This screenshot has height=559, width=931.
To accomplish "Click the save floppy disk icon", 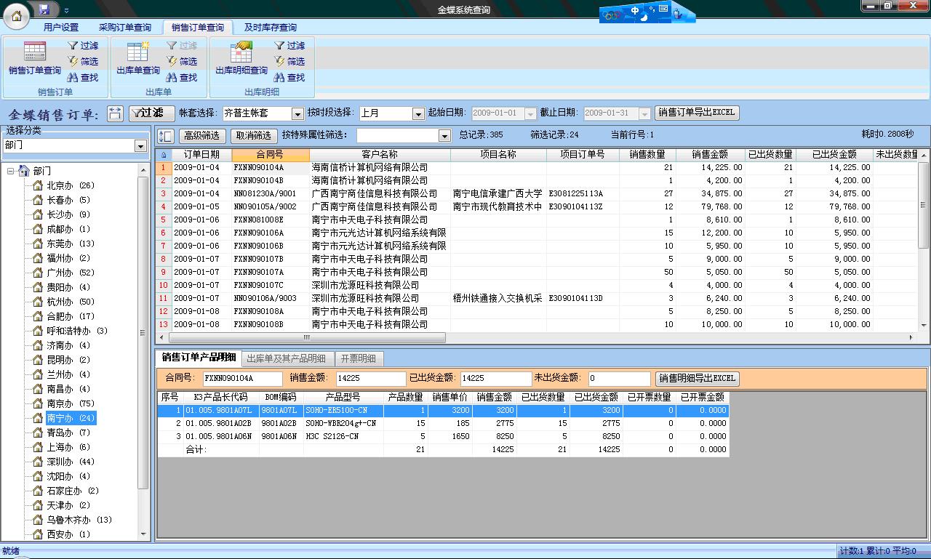I will pos(44,9).
